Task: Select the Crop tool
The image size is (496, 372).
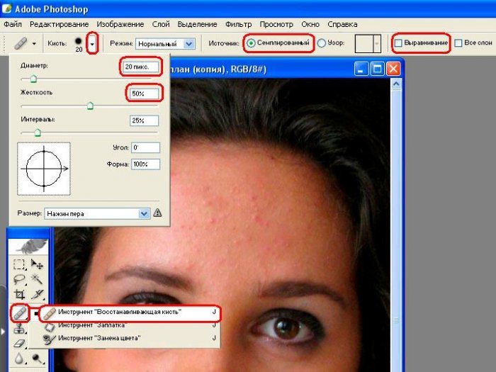Action: coord(20,295)
